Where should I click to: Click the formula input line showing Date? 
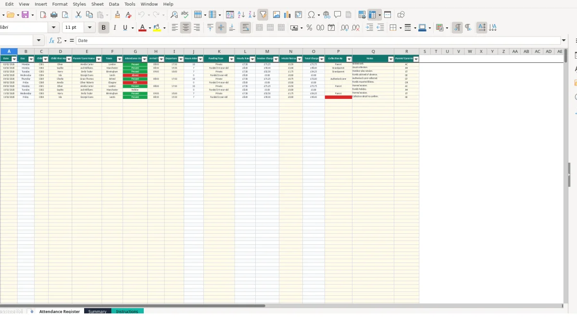[318, 41]
